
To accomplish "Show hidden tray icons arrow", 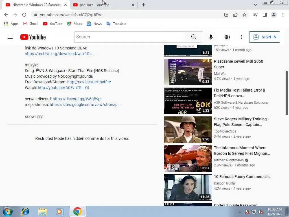I will [240, 212].
